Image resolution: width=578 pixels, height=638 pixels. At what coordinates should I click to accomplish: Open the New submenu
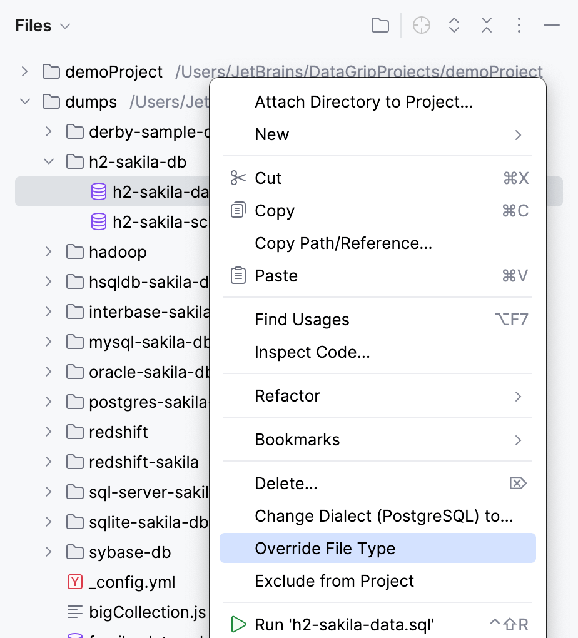[271, 134]
